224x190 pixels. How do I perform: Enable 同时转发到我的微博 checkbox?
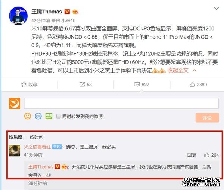coord(58,116)
